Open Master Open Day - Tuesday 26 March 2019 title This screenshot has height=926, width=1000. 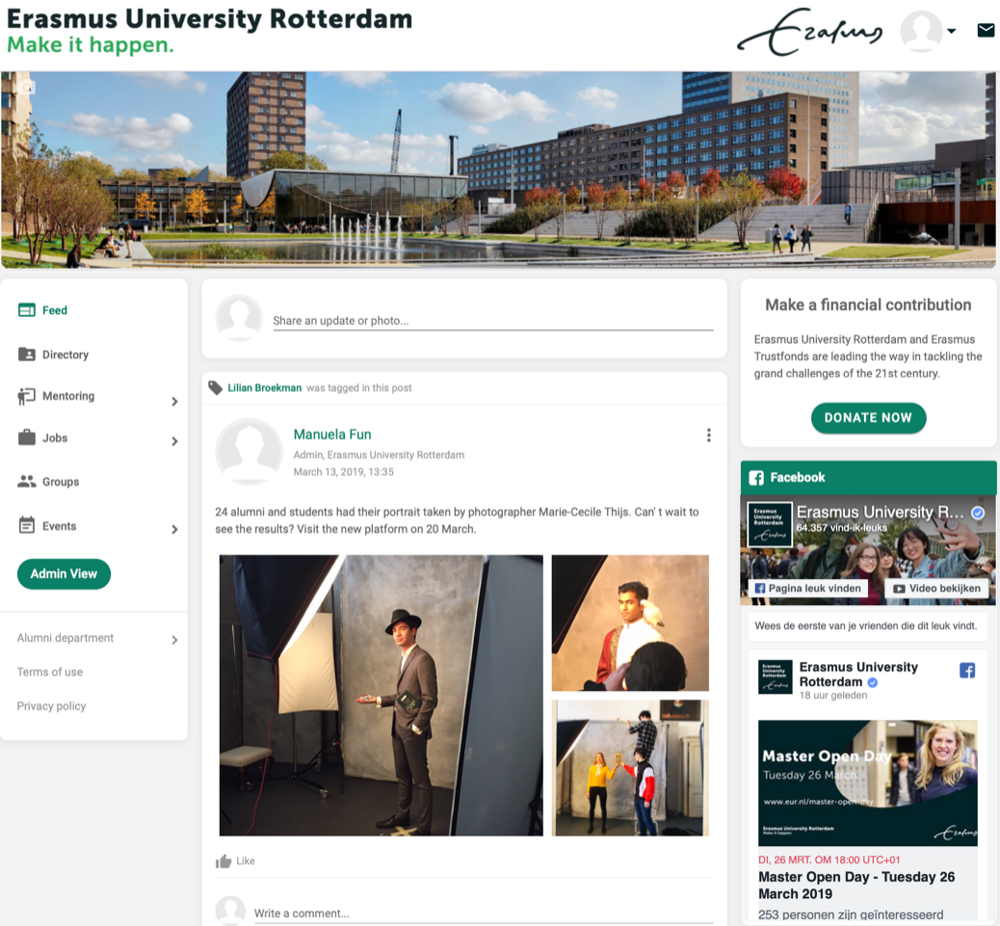tap(856, 886)
